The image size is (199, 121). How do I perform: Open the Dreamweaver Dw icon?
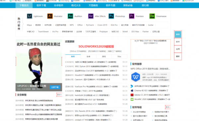coord(152,16)
